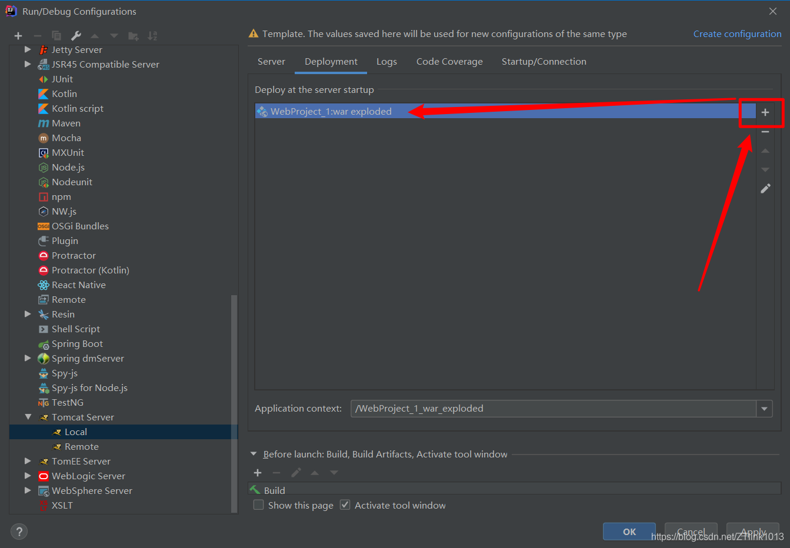
Task: Click the move configuration up arrow in left toolbar
Action: tap(95, 36)
